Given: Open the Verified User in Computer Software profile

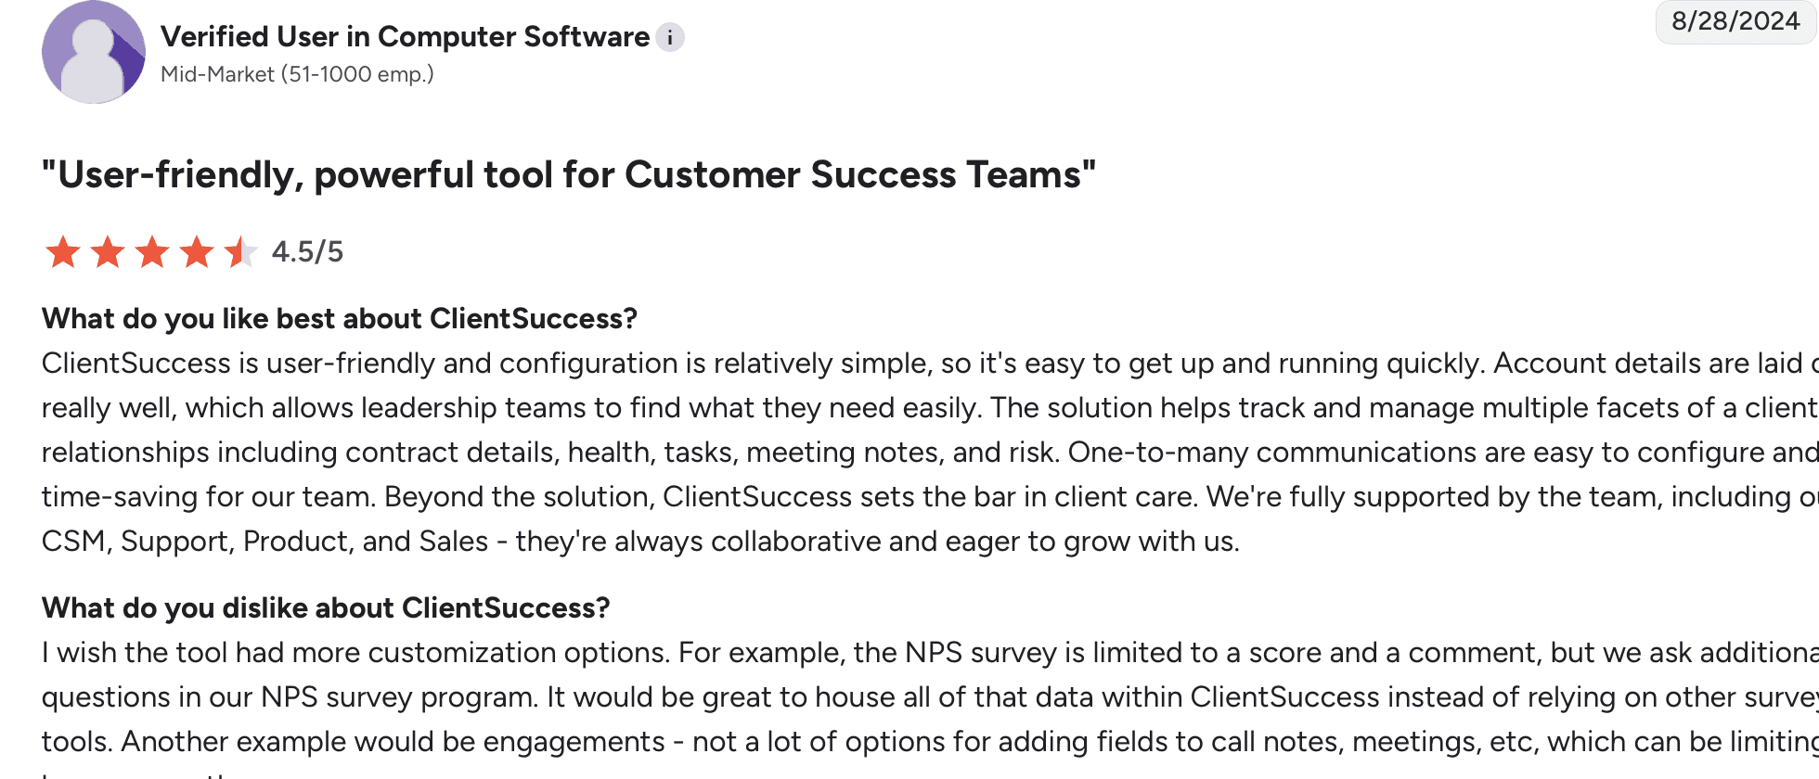Looking at the screenshot, I should 405,36.
